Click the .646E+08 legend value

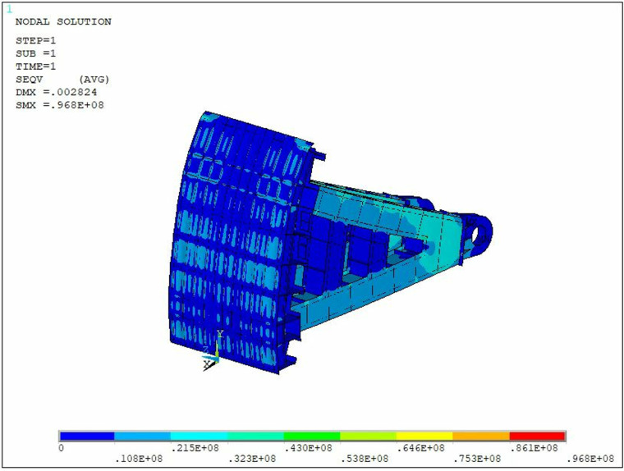tap(420, 448)
